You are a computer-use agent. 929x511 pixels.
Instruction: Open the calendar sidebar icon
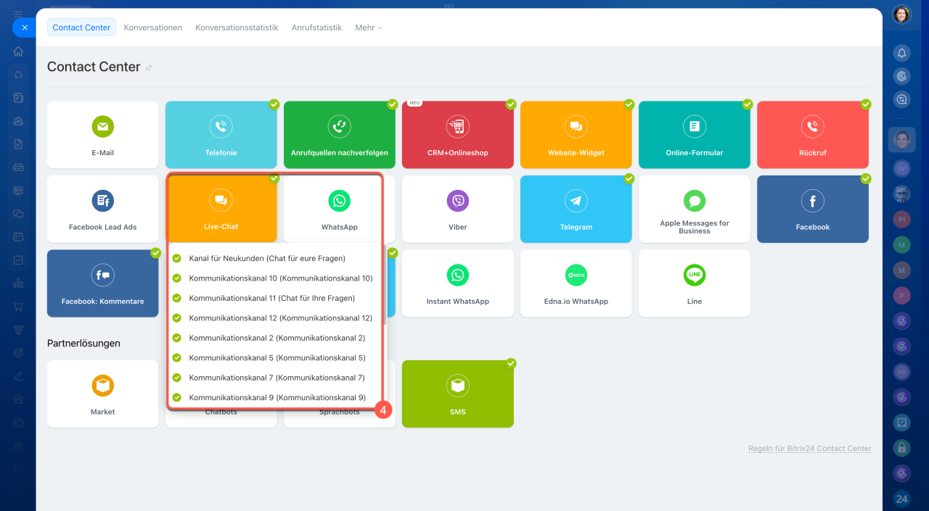click(x=18, y=237)
